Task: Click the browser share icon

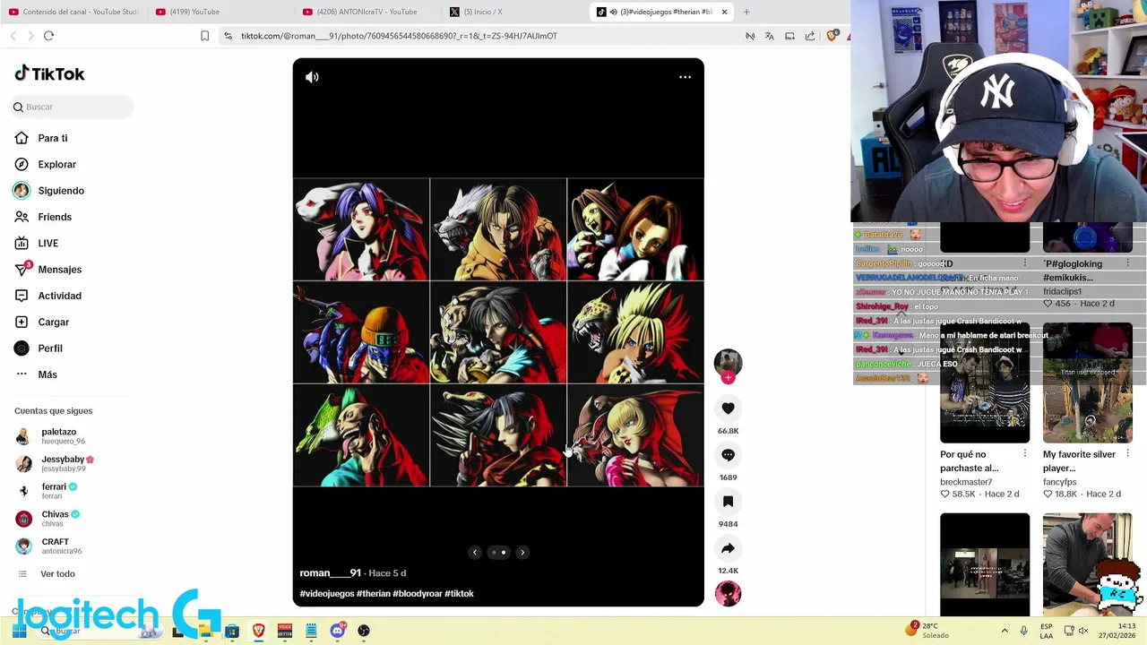Action: pyautogui.click(x=810, y=36)
